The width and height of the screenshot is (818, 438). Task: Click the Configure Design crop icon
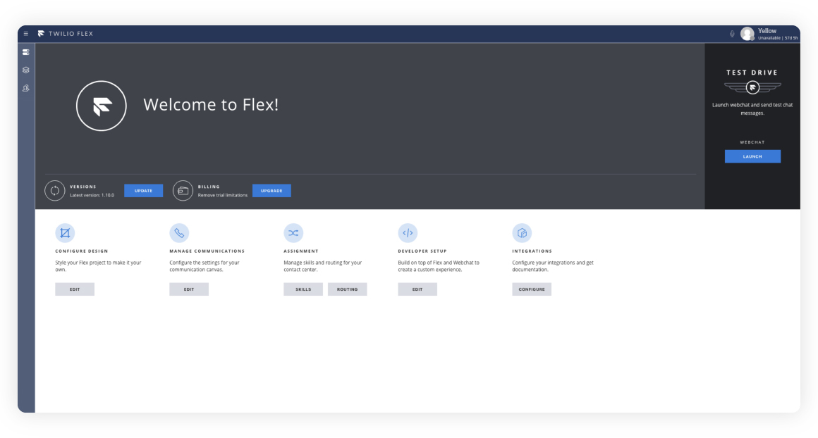[x=65, y=233]
